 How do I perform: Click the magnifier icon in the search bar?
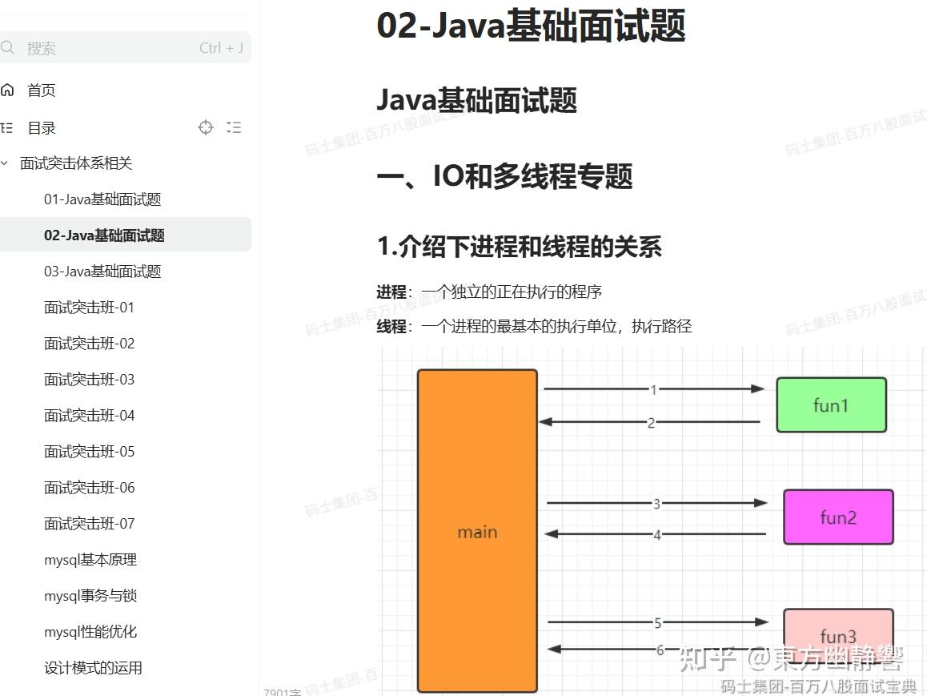click(8, 47)
